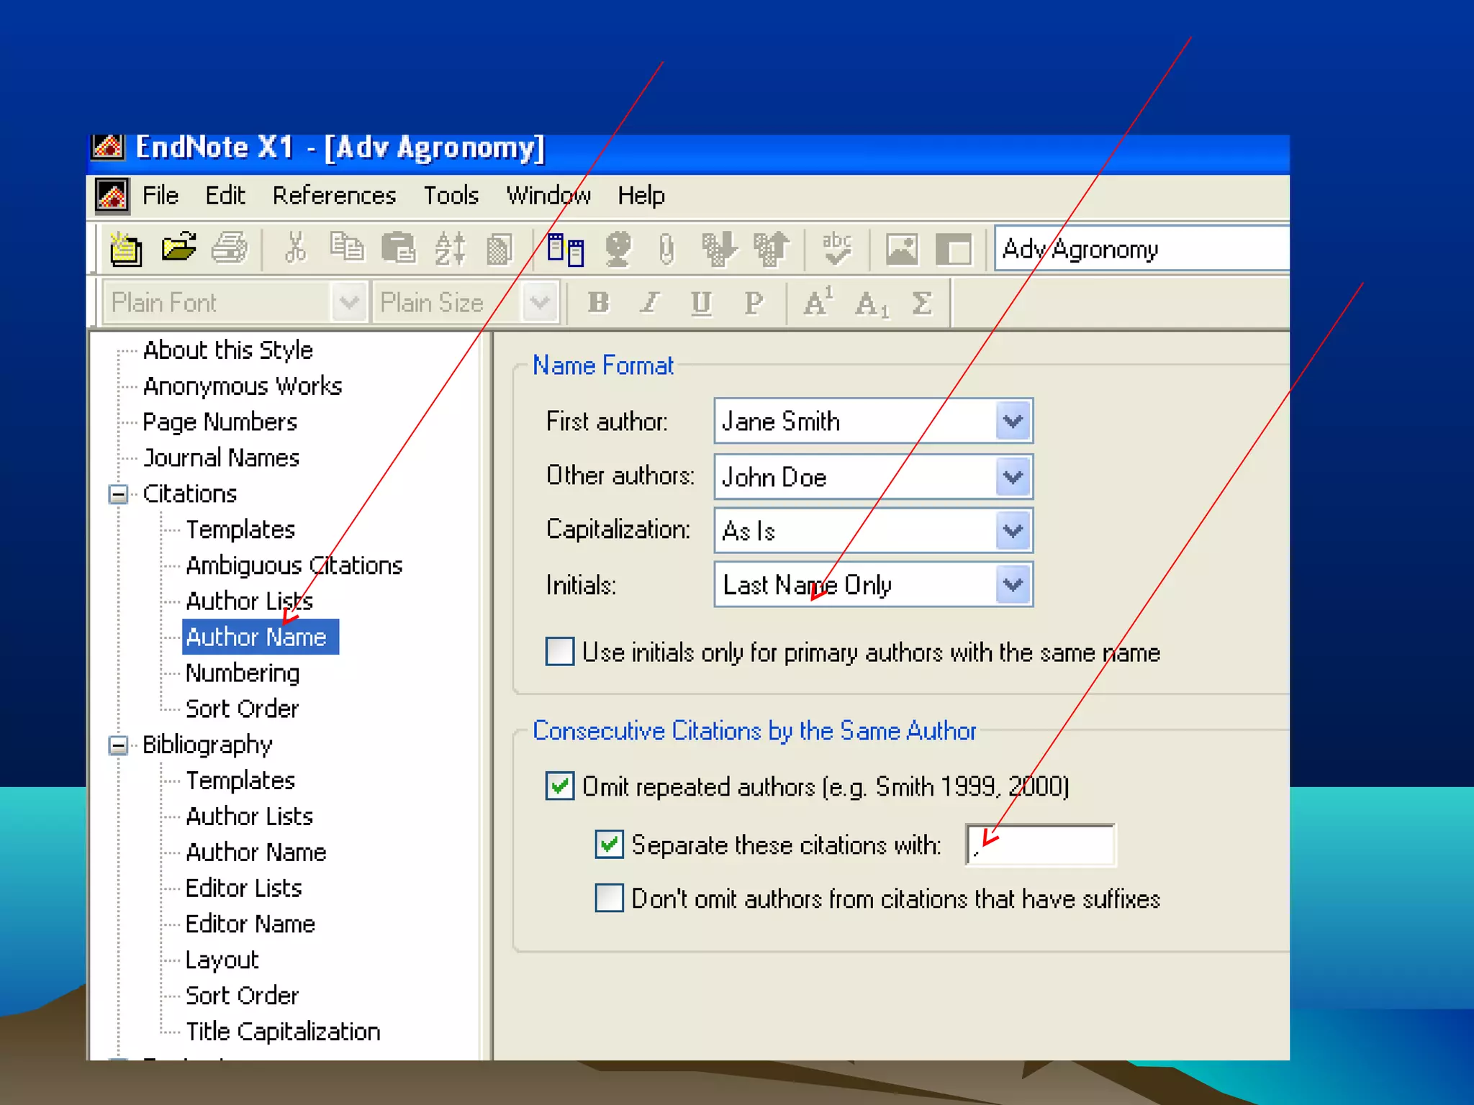1474x1105 pixels.
Task: Uncheck Omit repeated authors checkbox
Action: click(560, 786)
